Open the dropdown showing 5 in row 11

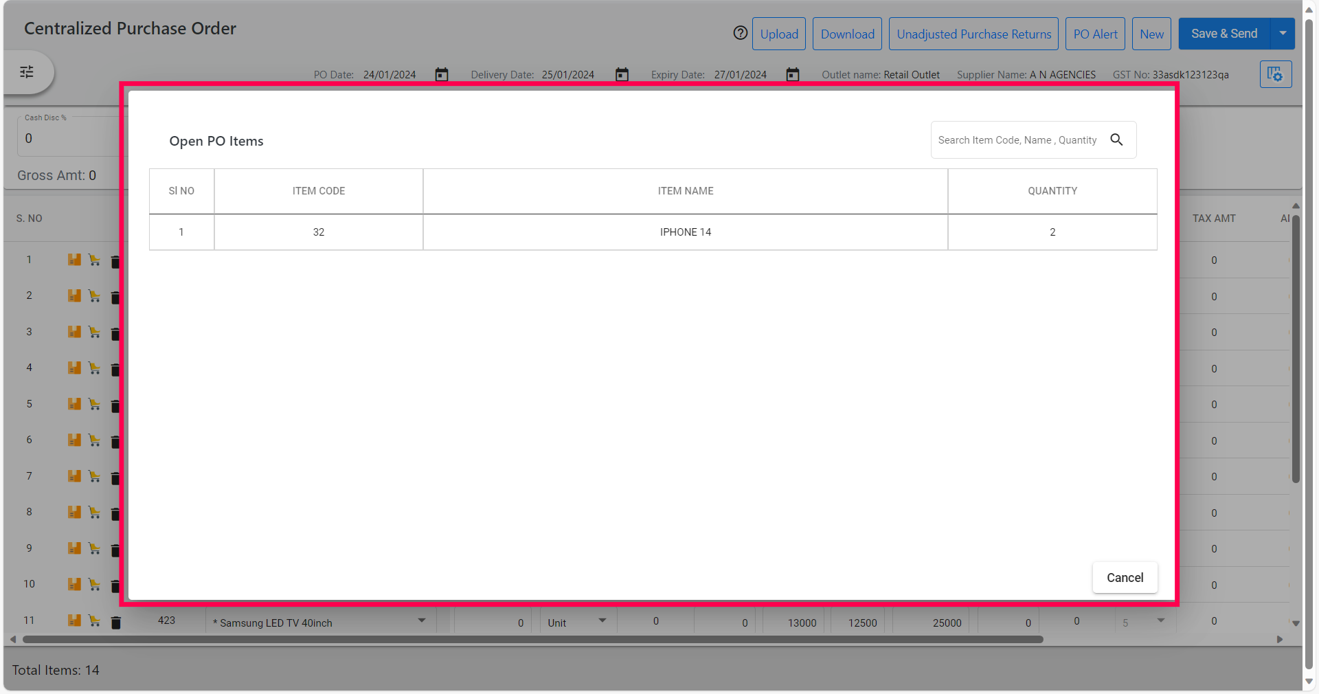[x=1160, y=620]
